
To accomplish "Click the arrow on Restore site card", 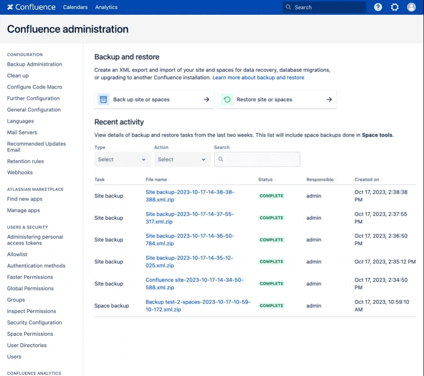I will coord(329,100).
